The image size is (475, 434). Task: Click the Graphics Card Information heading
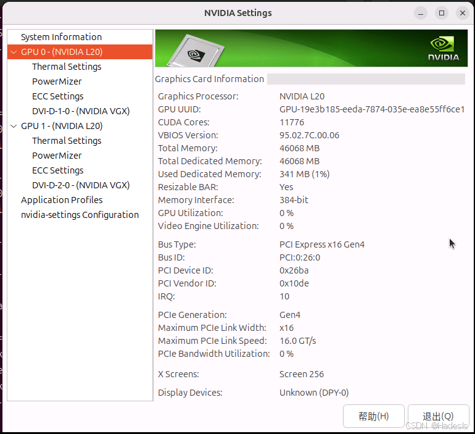coord(209,79)
